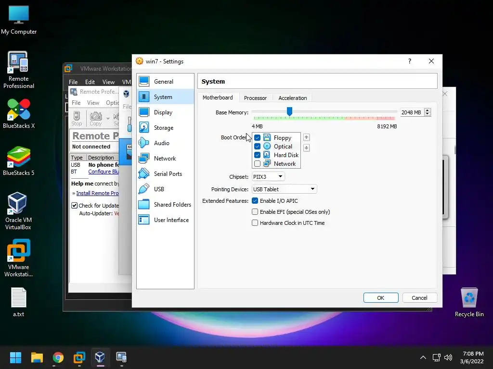Open the Chipset PIIX3 dropdown
The width and height of the screenshot is (493, 369).
click(268, 177)
